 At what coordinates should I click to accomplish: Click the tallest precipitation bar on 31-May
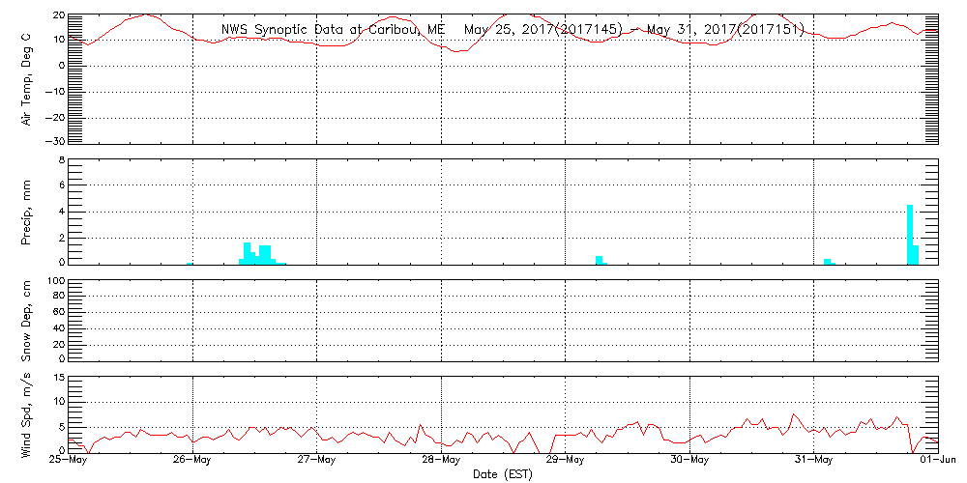(910, 234)
